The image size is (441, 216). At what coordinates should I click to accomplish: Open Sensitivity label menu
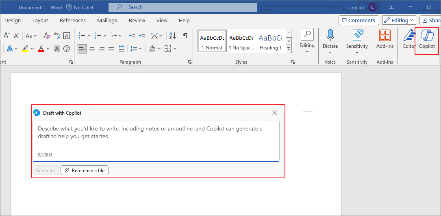coord(357,41)
